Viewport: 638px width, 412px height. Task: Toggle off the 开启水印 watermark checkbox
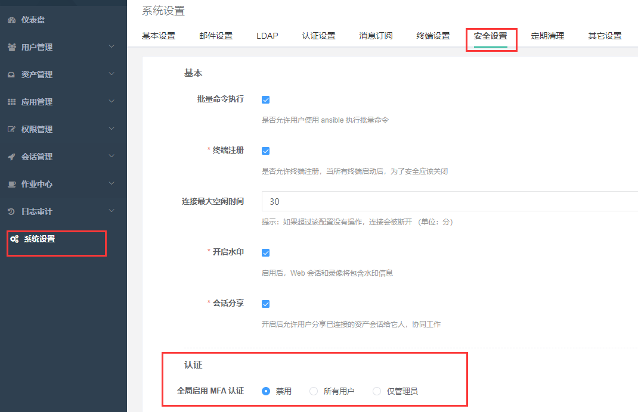coord(265,252)
